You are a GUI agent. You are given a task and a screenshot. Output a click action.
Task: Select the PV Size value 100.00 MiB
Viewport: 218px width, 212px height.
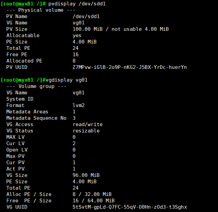(88, 29)
